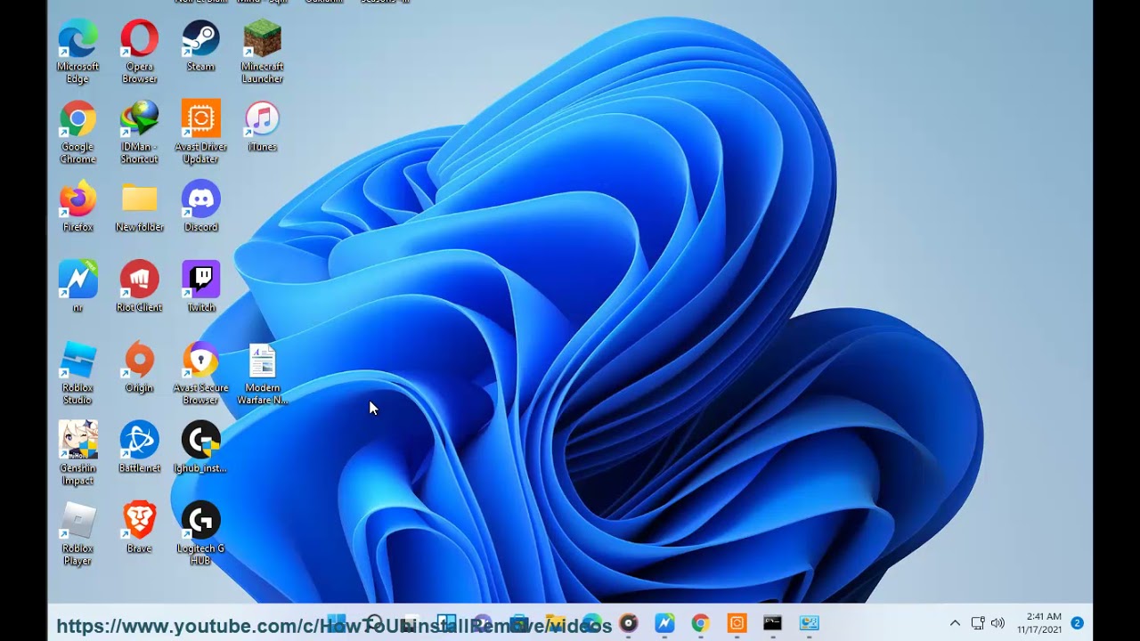Select the Firefox desktop shortcut

tap(77, 207)
